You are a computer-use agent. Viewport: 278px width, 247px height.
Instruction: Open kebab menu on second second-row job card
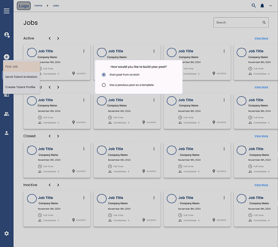pos(154,100)
